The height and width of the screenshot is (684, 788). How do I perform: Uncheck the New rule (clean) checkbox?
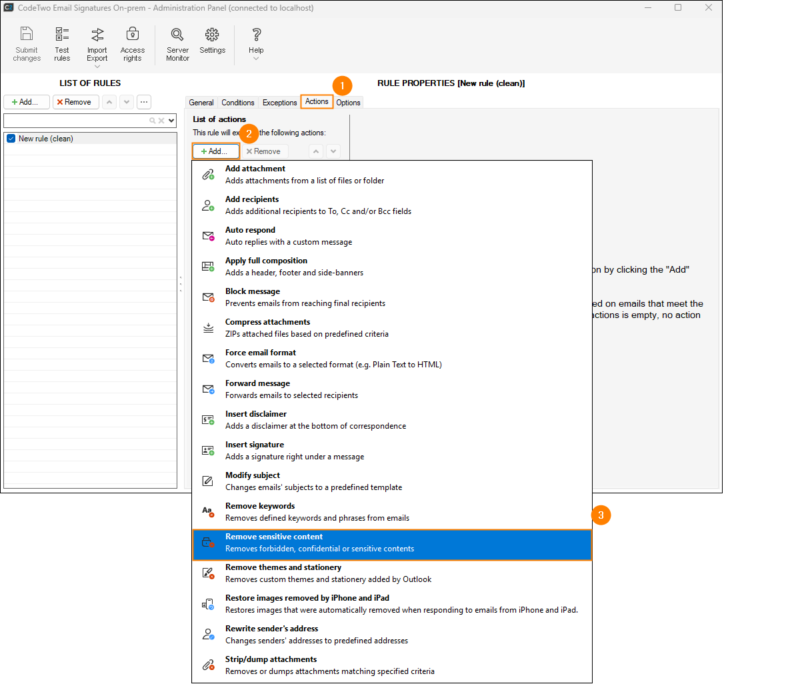pyautogui.click(x=11, y=139)
